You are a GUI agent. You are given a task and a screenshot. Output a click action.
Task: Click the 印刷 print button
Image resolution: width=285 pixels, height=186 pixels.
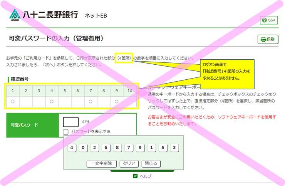(268, 39)
